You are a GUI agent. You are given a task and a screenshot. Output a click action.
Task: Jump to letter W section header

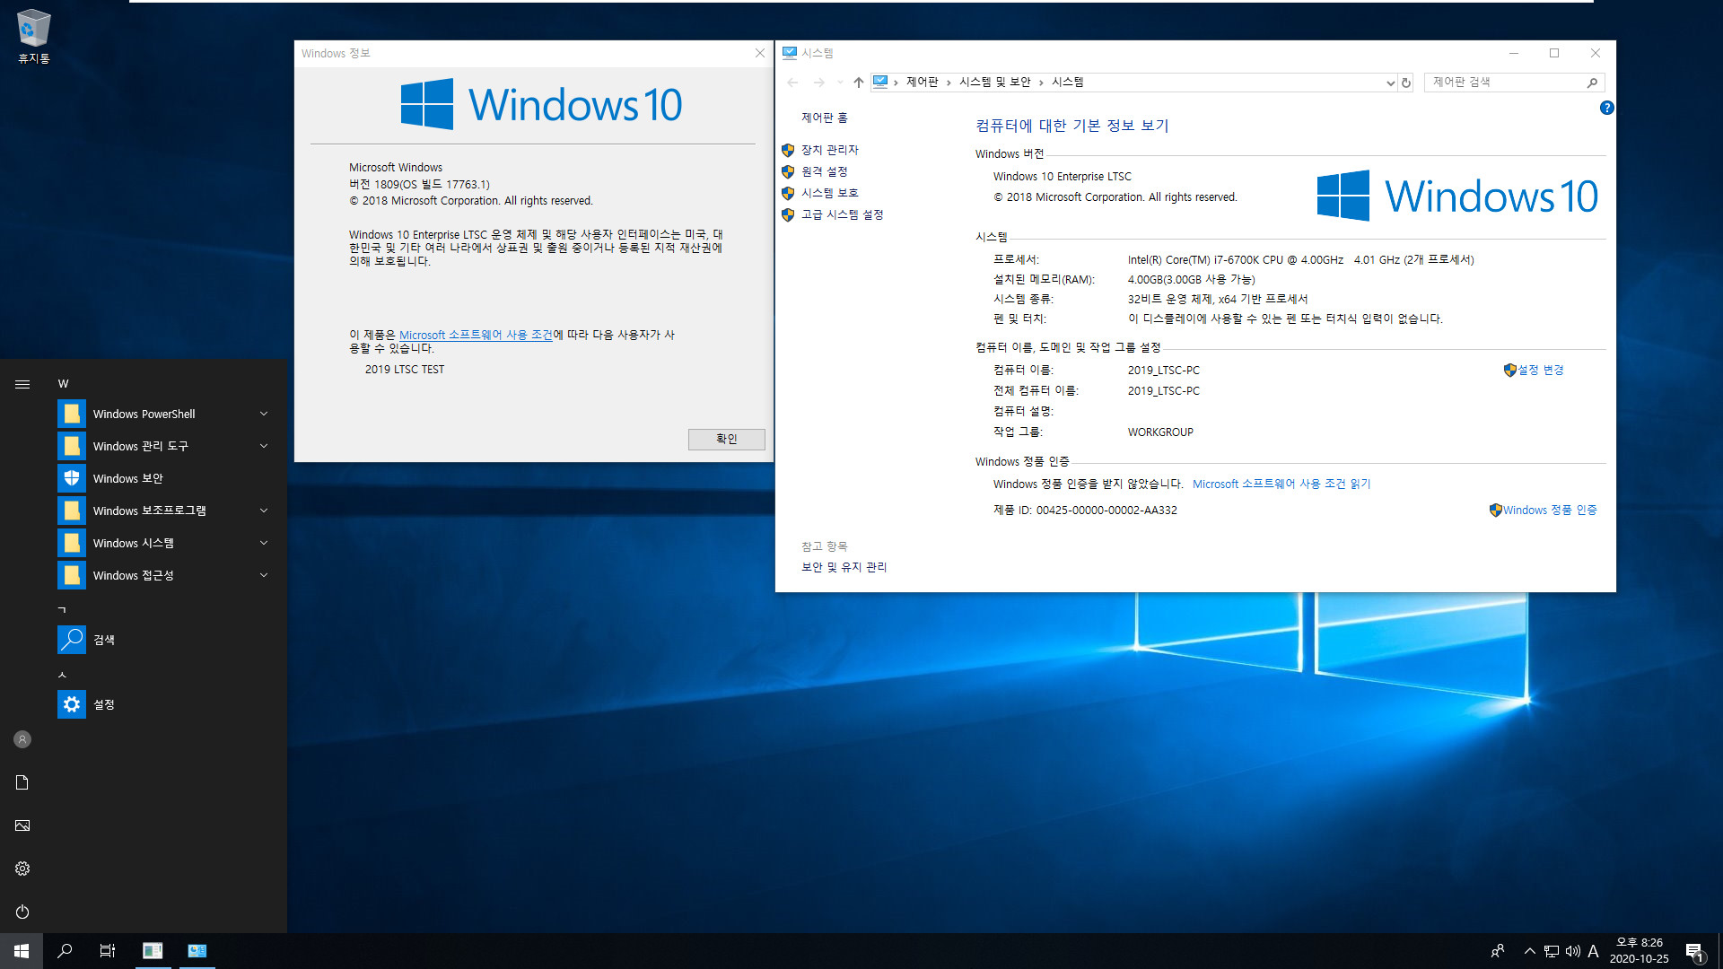64,384
